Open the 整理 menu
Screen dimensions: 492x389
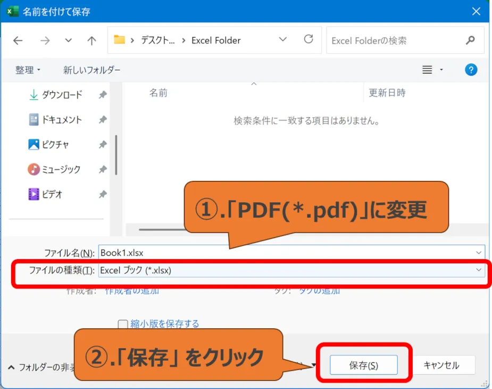click(x=28, y=70)
